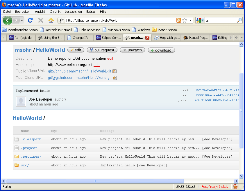245x191 pixels.
Task: Click the vertical scrollbar down arrow
Action: point(242,176)
